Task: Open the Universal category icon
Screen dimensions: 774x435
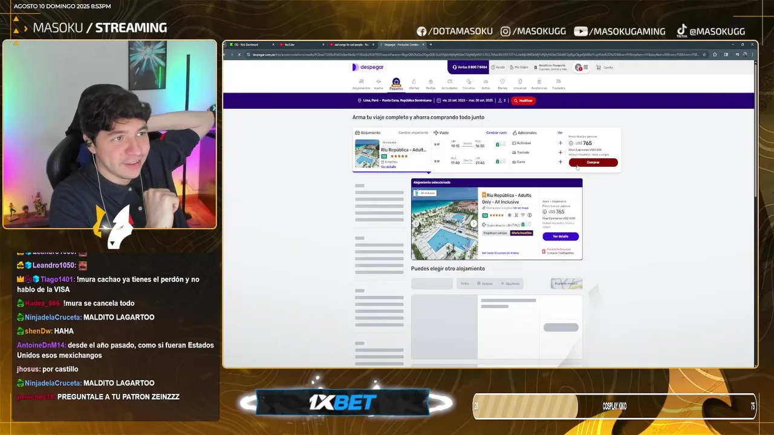Action: (519, 84)
